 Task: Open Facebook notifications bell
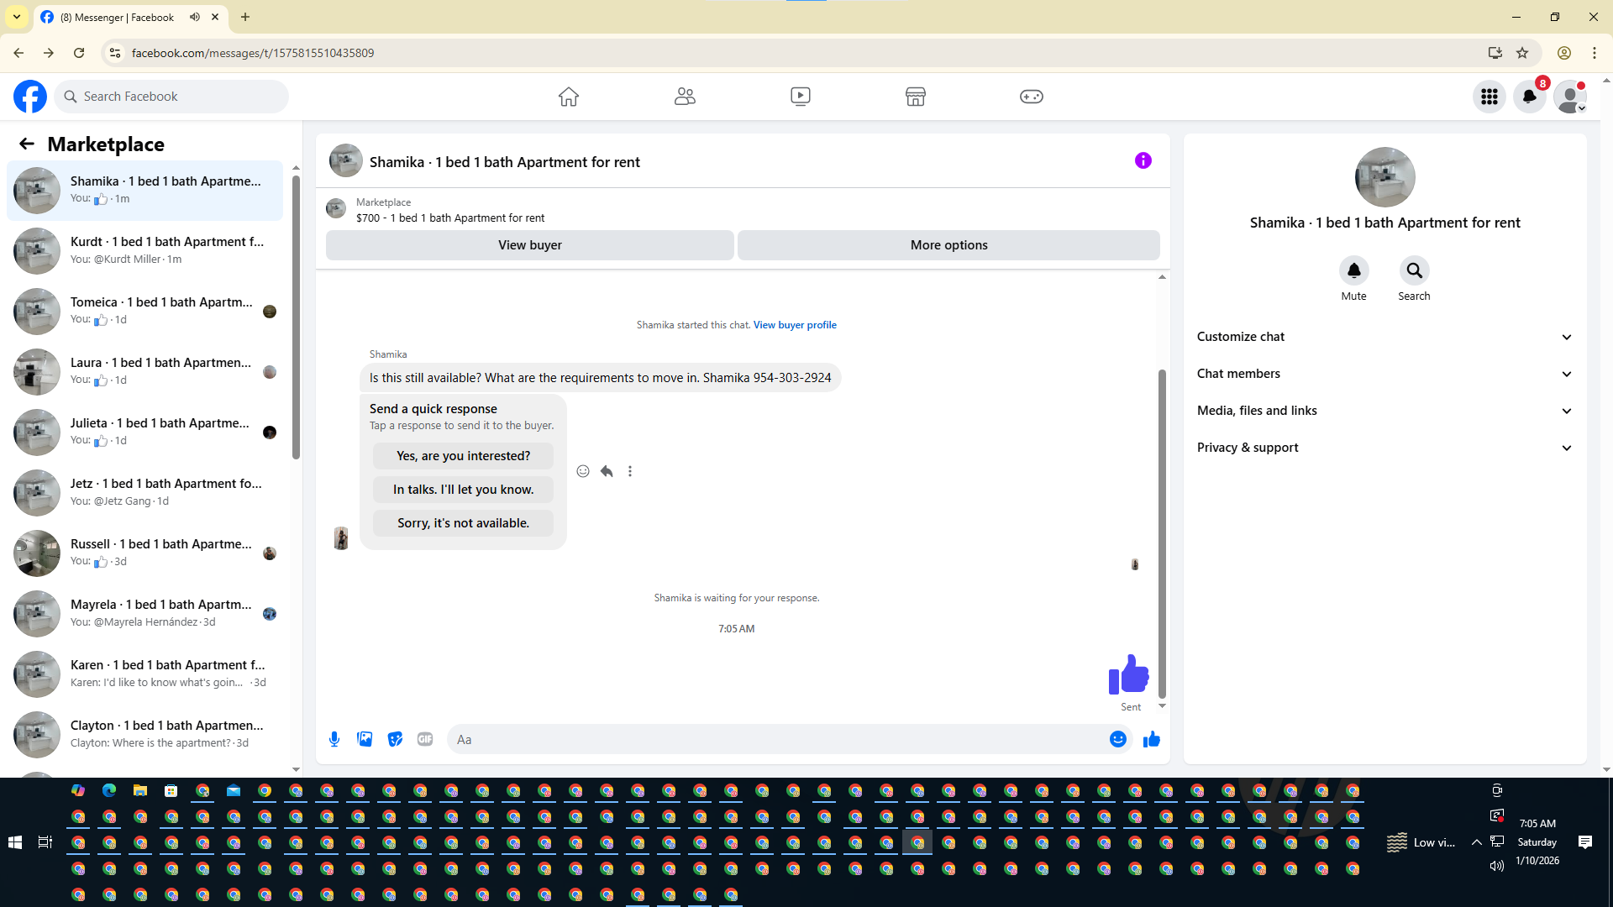pyautogui.click(x=1529, y=97)
